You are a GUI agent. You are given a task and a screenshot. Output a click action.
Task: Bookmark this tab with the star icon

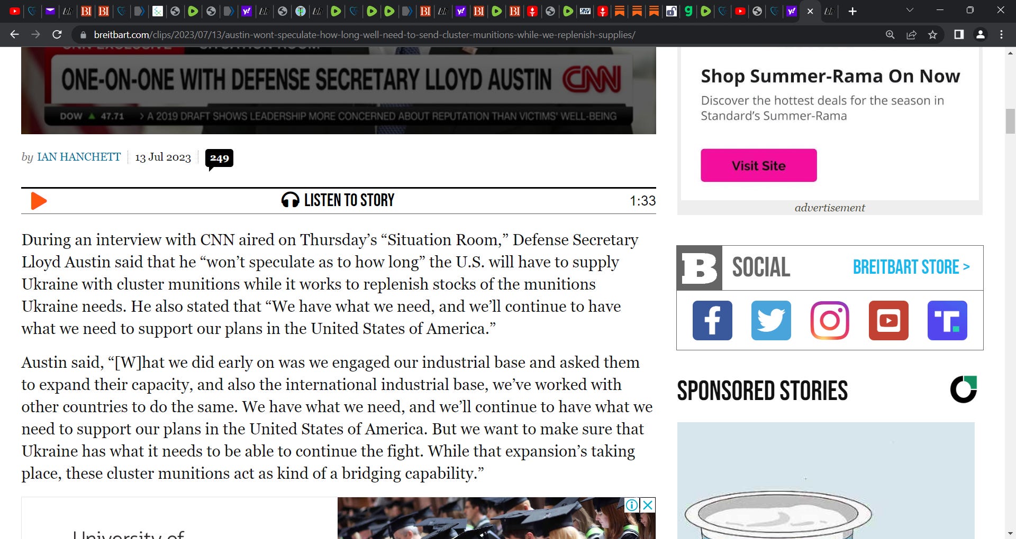click(x=932, y=35)
